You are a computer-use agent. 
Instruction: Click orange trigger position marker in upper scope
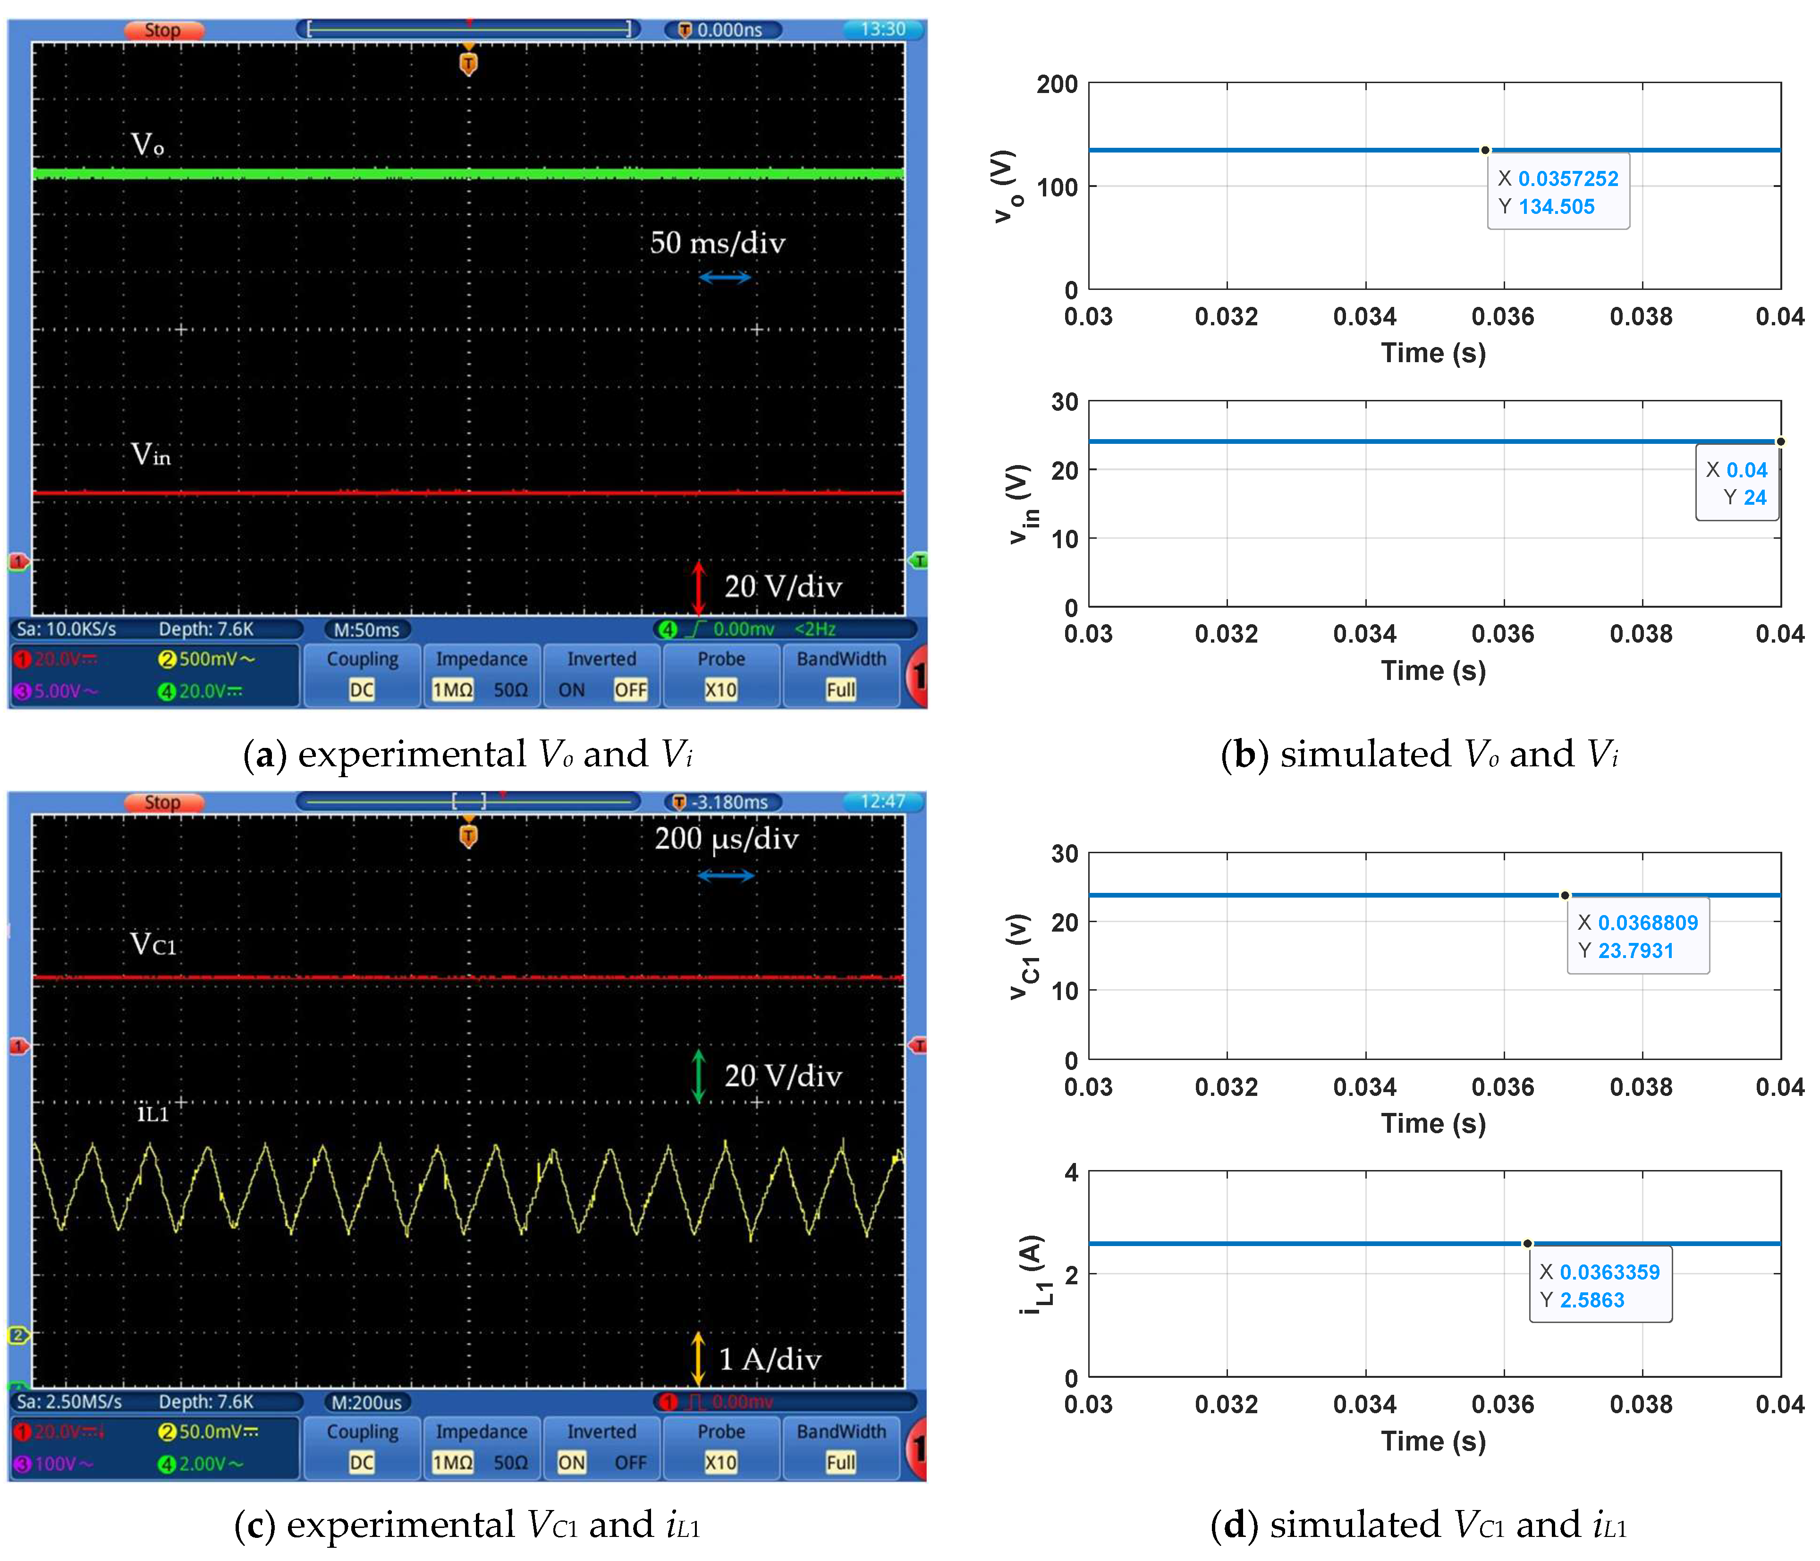468,62
